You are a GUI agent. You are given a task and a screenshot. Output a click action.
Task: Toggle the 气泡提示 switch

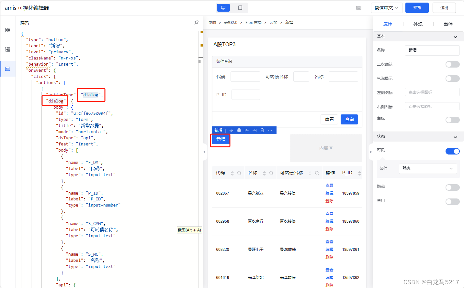[452, 79]
